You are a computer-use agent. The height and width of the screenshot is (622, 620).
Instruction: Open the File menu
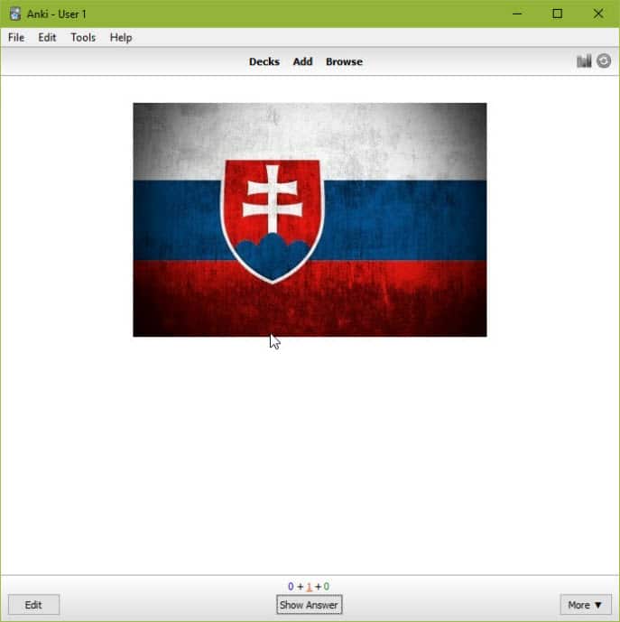pyautogui.click(x=16, y=38)
